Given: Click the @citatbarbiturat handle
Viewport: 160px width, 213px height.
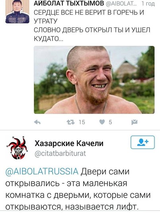Looking at the screenshot, I should [x=60, y=154].
